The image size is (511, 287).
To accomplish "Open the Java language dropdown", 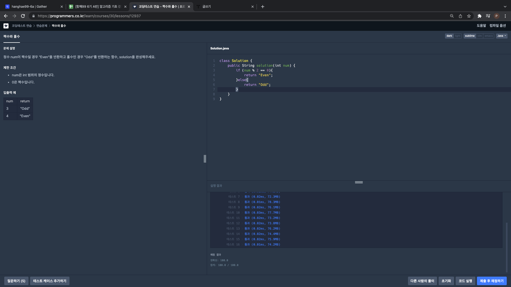I will click(502, 36).
